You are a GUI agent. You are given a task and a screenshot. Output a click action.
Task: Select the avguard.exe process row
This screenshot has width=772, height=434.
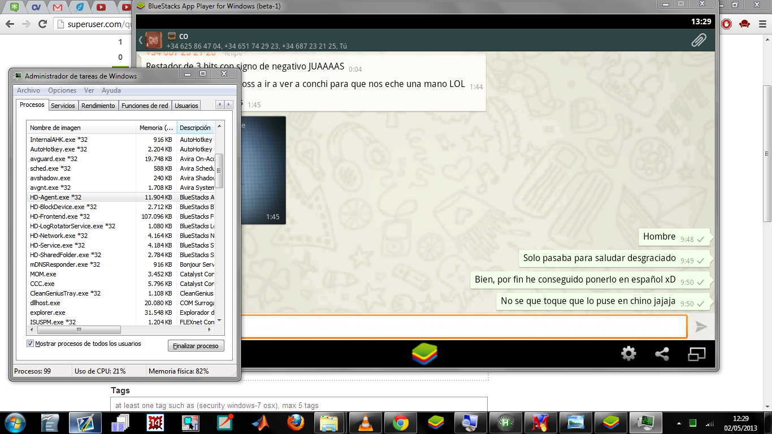point(121,159)
